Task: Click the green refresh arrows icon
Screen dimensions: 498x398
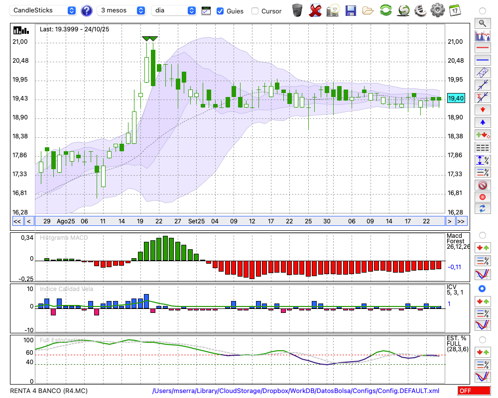Action: tap(385, 10)
